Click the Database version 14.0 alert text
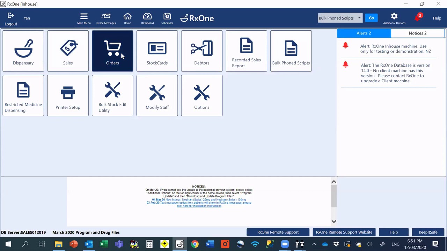Screen dimensions: 447x251 [x=396, y=73]
